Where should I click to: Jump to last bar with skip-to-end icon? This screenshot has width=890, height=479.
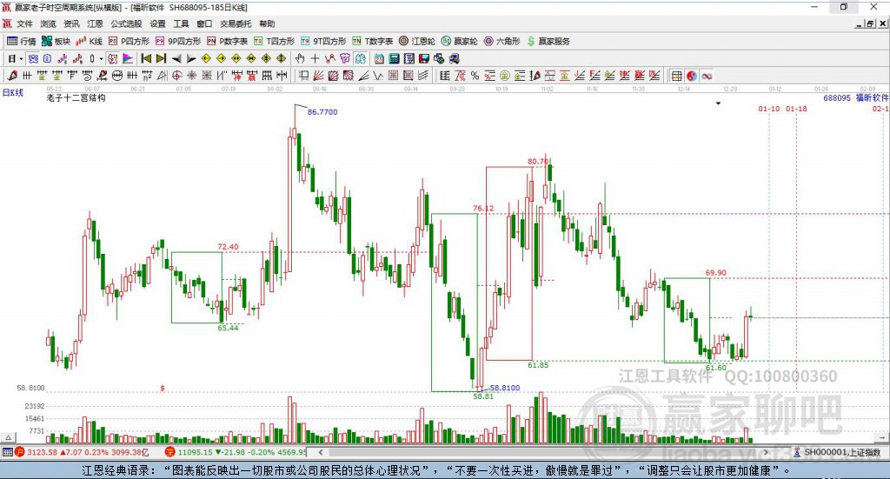(x=161, y=58)
